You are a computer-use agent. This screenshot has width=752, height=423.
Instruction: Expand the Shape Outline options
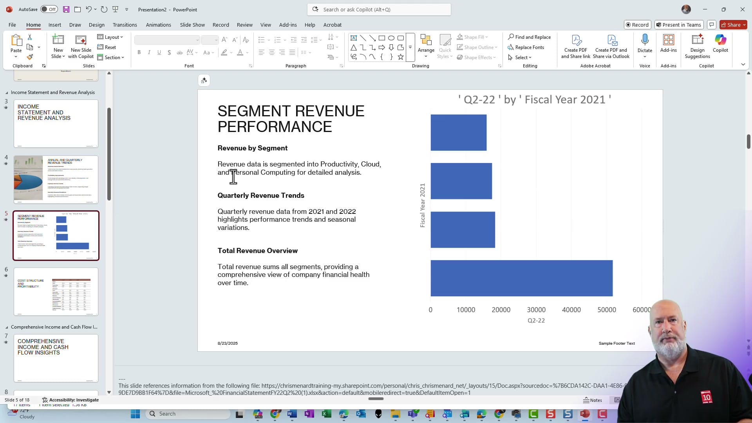click(496, 47)
